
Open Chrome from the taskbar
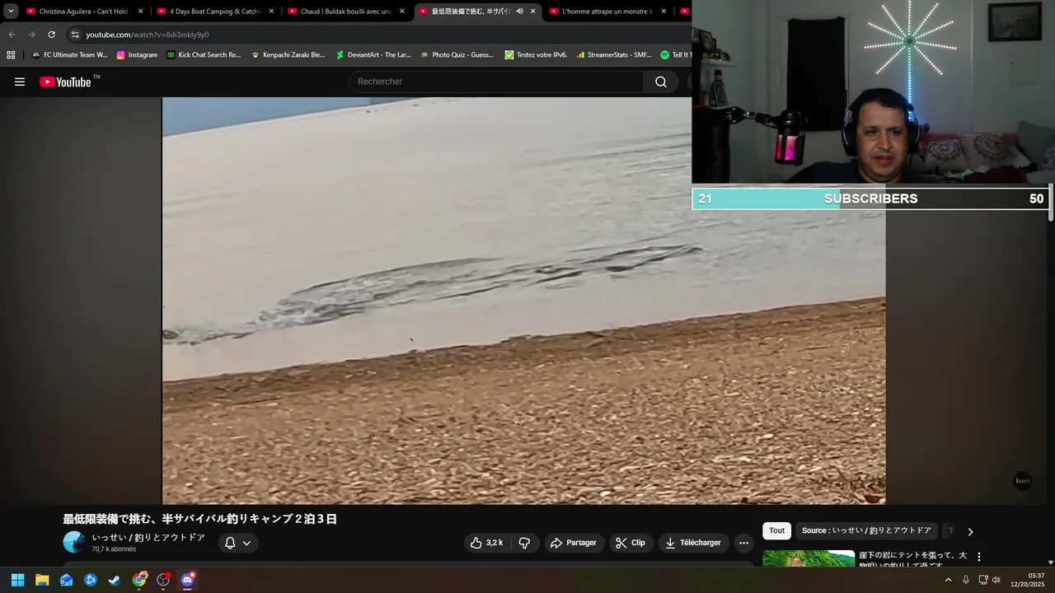(x=139, y=580)
